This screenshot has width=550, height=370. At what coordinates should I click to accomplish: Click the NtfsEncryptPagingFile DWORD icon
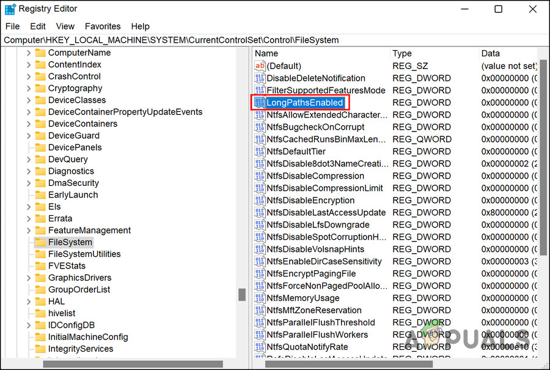tap(260, 274)
